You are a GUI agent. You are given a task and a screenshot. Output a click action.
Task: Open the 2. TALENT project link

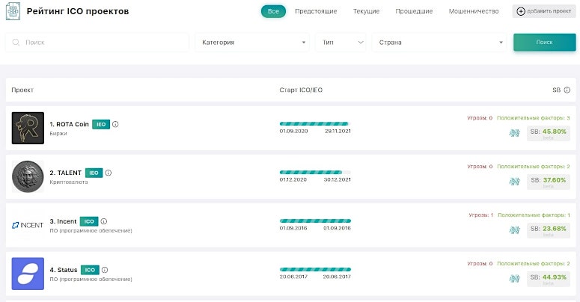(x=65, y=173)
